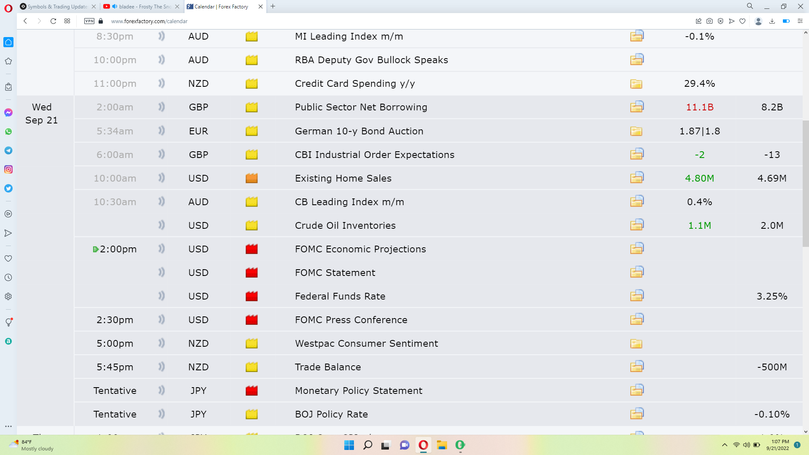This screenshot has width=809, height=455.
Task: Toggle sound alert for BOJ Policy Rate
Action: coord(161,414)
